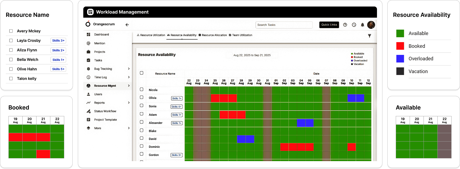Click the filter funnel icon
This screenshot has width=460, height=169.
369,36
